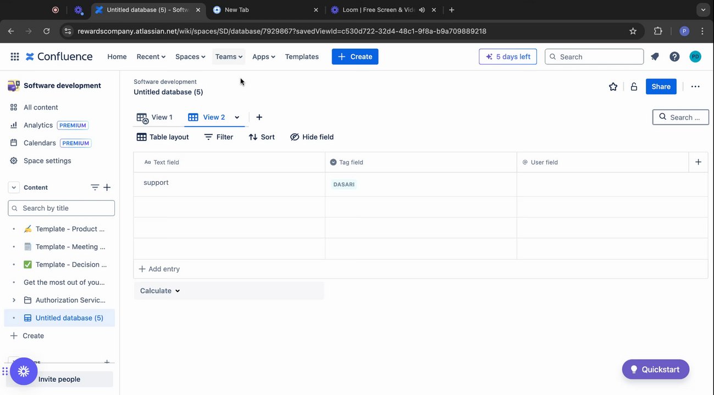Open the Filter tool

219,137
